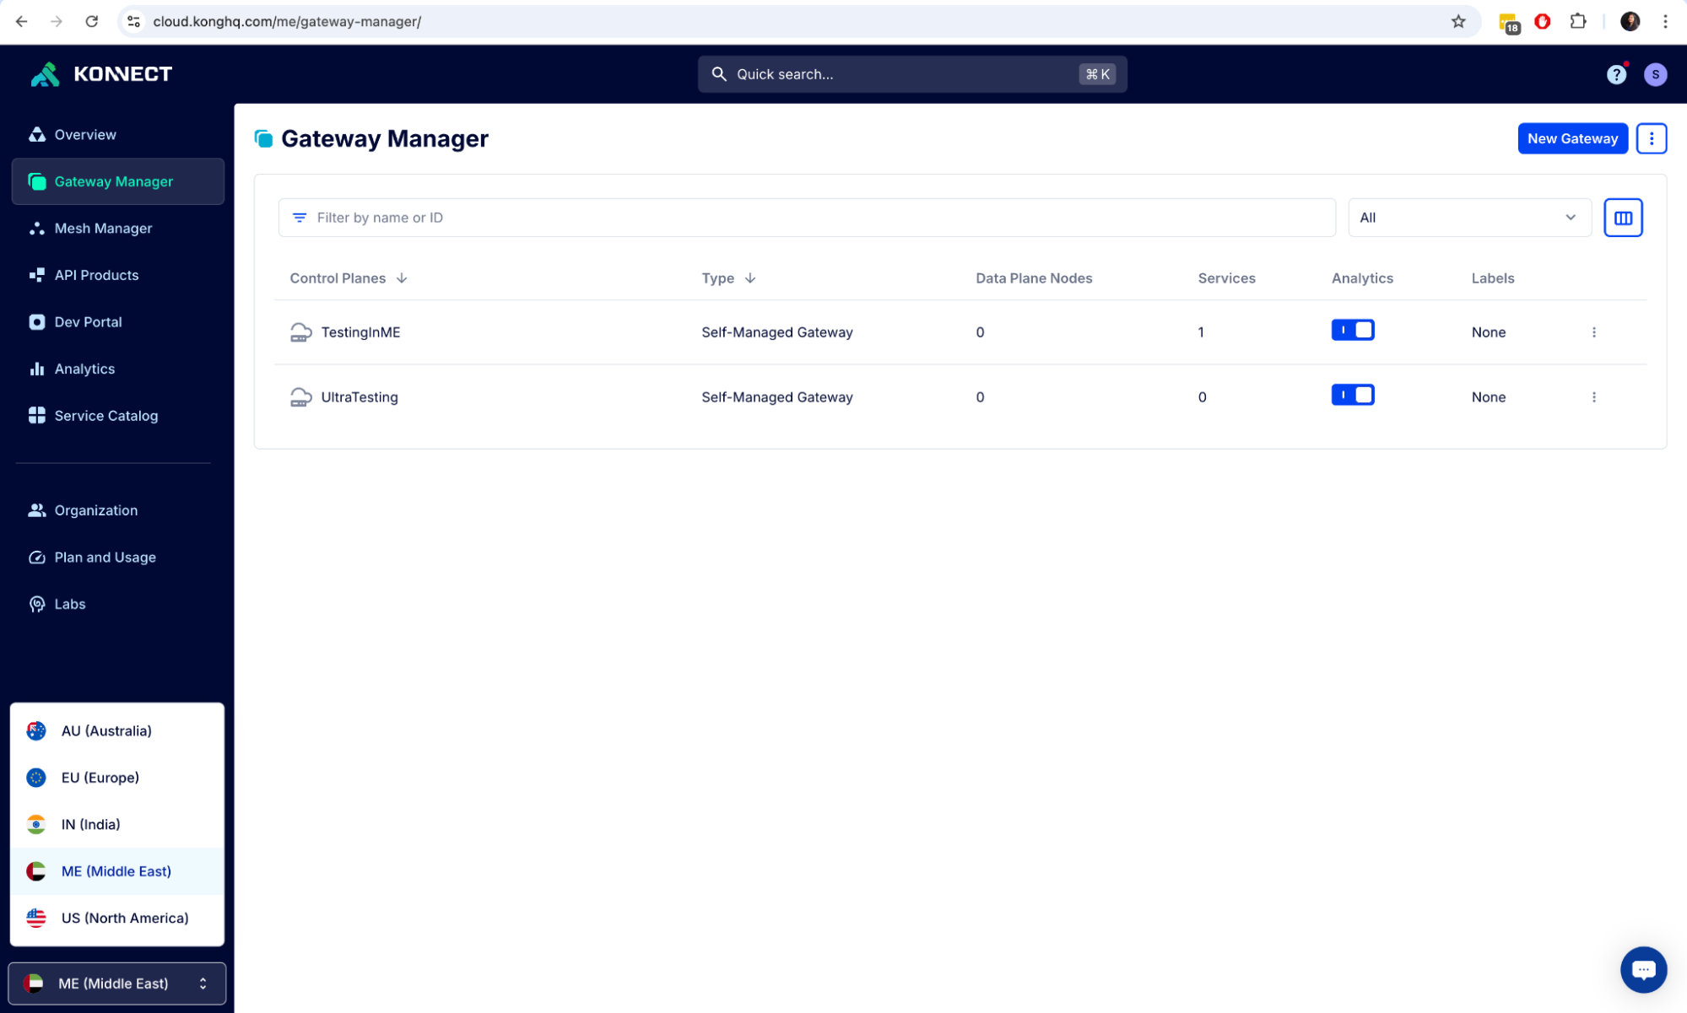Open the All type filter dropdown
Screen dimensions: 1687x1013
tap(1468, 218)
